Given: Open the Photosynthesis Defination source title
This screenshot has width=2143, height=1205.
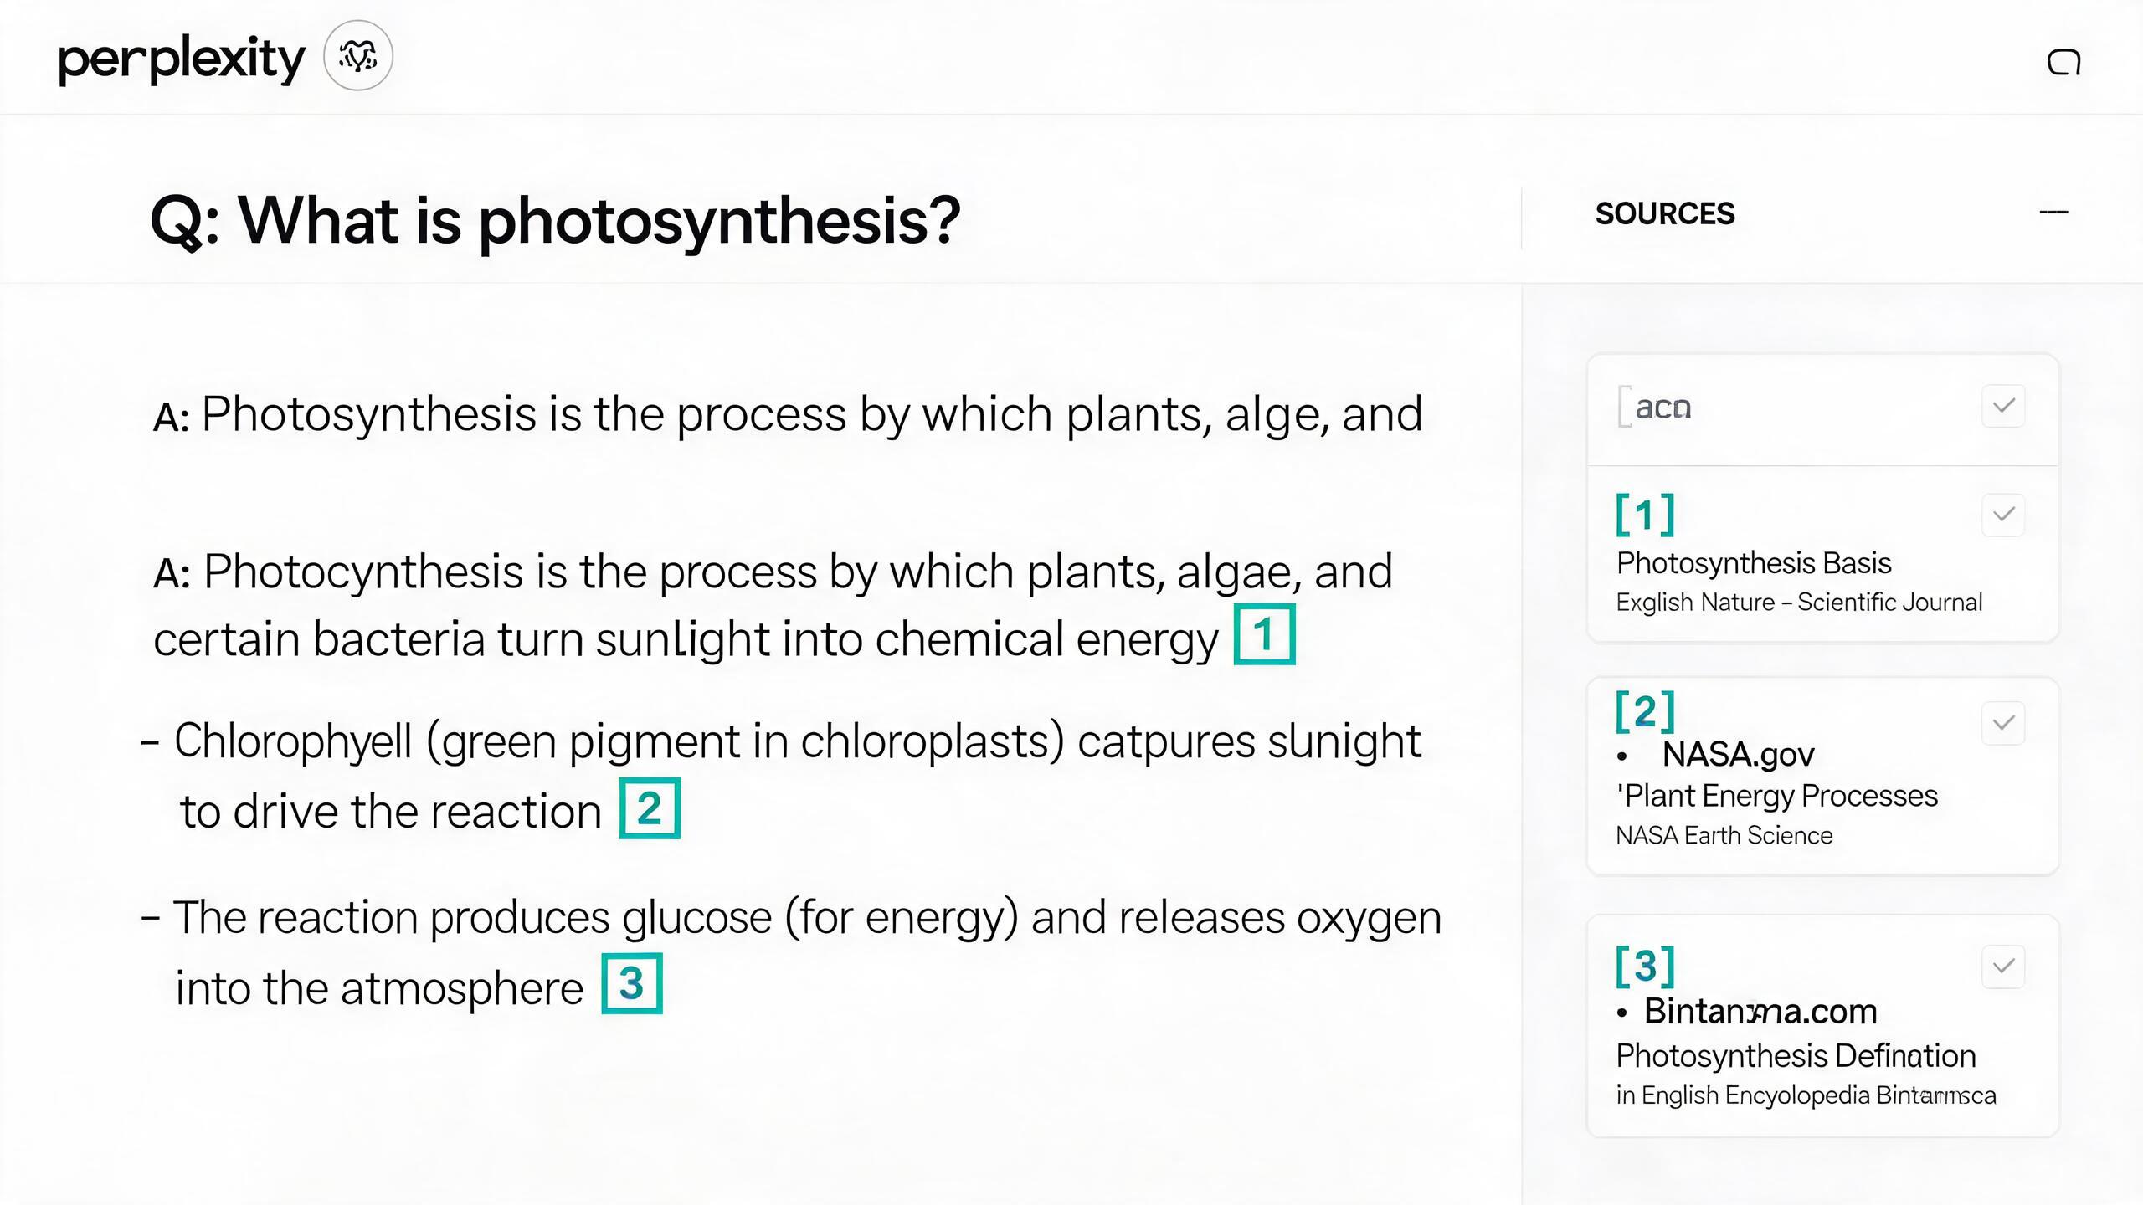Looking at the screenshot, I should [1796, 1056].
